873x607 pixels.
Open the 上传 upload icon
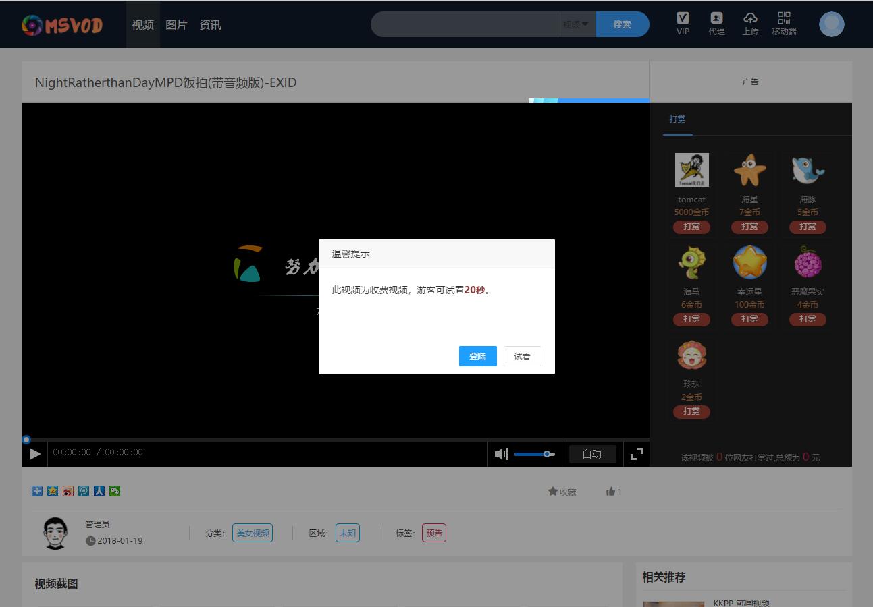(x=750, y=24)
